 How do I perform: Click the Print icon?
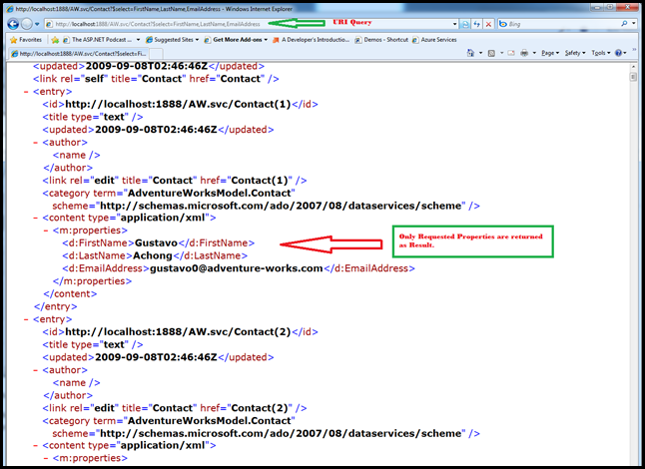[x=524, y=53]
